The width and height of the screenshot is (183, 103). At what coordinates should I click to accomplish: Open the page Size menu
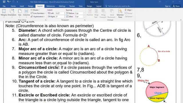[x=20, y=13]
